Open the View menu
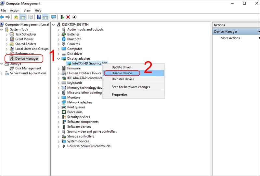260x176 pixels. (x=27, y=10)
